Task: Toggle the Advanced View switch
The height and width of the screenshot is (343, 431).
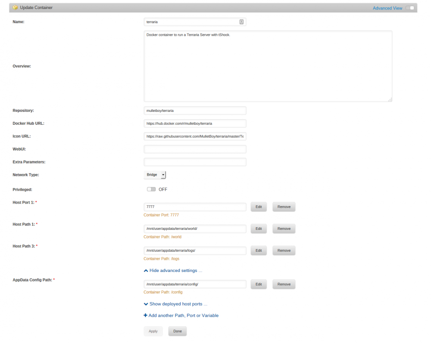Action: [x=410, y=8]
